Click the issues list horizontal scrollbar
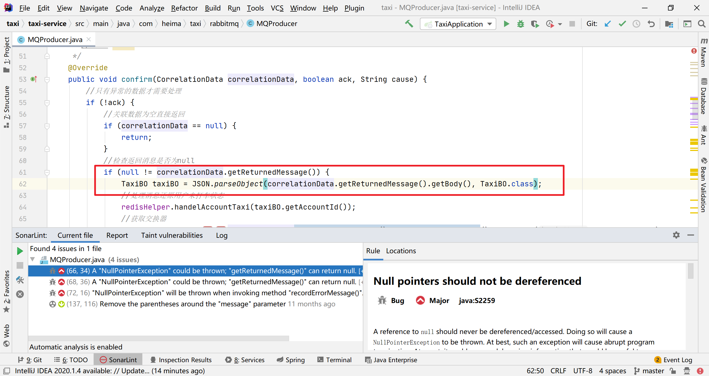Viewport: 709px width, 376px height. pos(158,338)
